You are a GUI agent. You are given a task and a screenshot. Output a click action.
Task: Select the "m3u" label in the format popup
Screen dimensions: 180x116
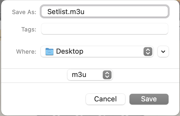79,75
